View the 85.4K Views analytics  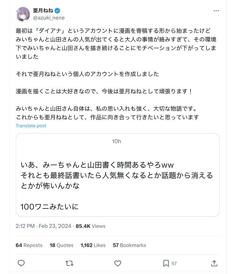pos(90,226)
